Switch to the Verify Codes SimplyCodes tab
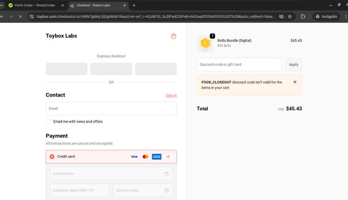This screenshot has width=348, height=200. 34,6
